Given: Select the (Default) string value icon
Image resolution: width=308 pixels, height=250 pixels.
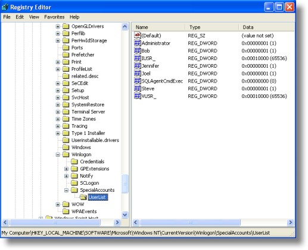Looking at the screenshot, I should tap(138, 36).
